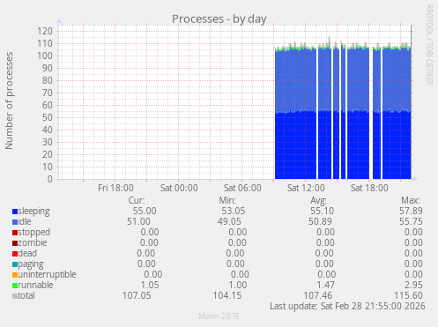Click the 'Max:' column header
This screenshot has height=327, width=438.
411,200
